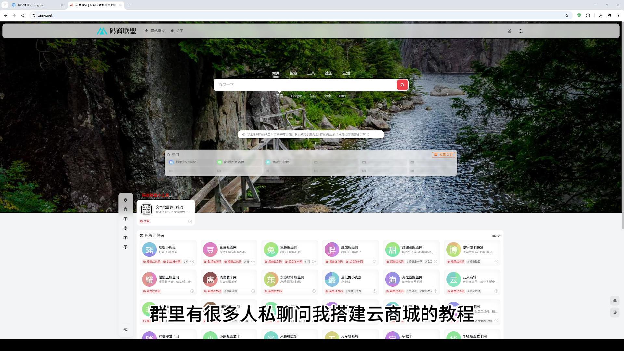The width and height of the screenshot is (624, 351).
Task: Toggle the theme icon at bottom right
Action: pyautogui.click(x=615, y=312)
